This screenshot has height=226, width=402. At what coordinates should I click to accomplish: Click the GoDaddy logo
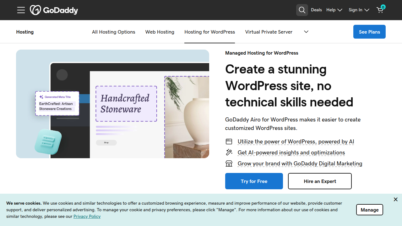click(x=54, y=10)
